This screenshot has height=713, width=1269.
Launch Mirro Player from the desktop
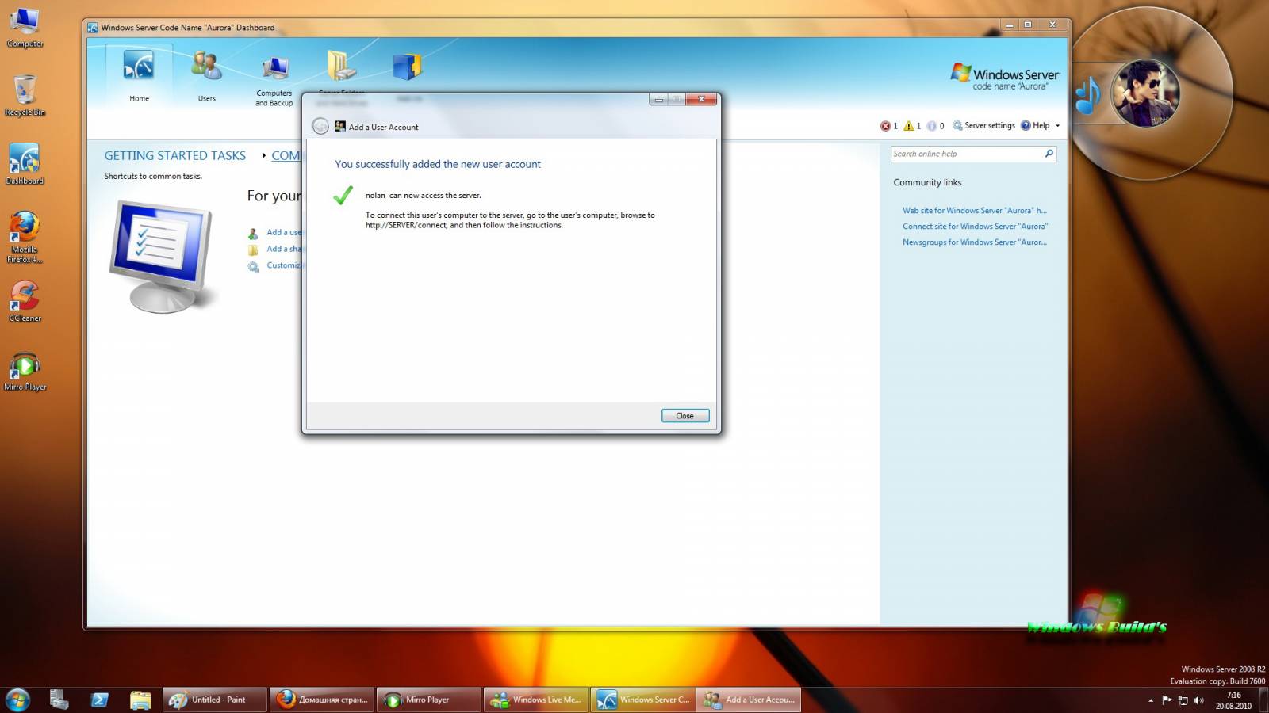pos(25,371)
